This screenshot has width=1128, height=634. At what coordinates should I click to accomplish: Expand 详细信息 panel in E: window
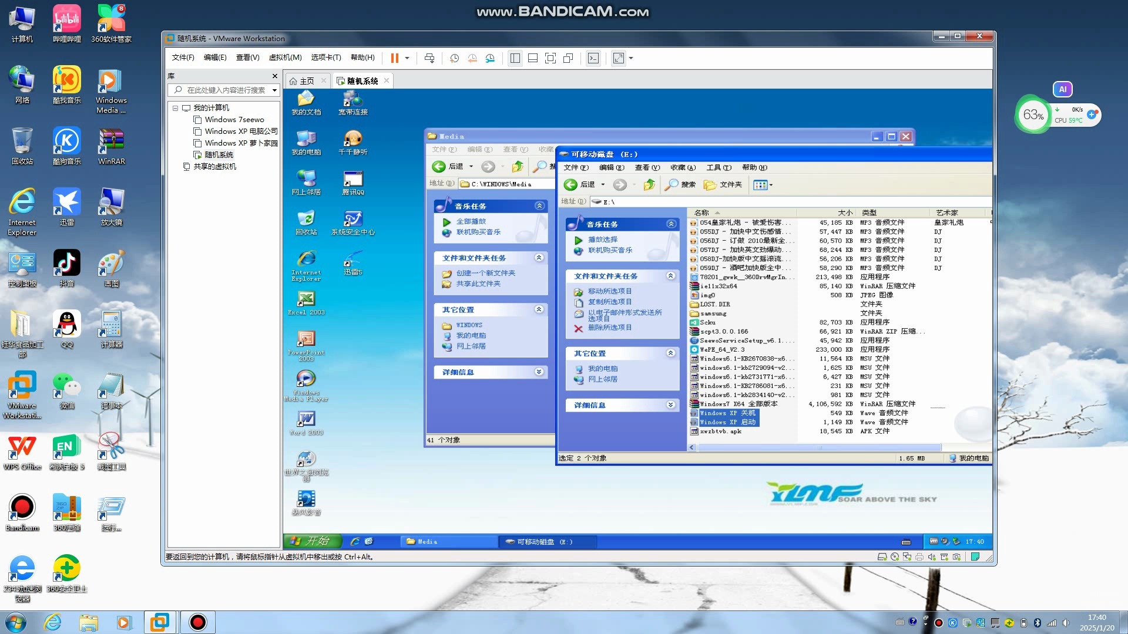point(670,405)
